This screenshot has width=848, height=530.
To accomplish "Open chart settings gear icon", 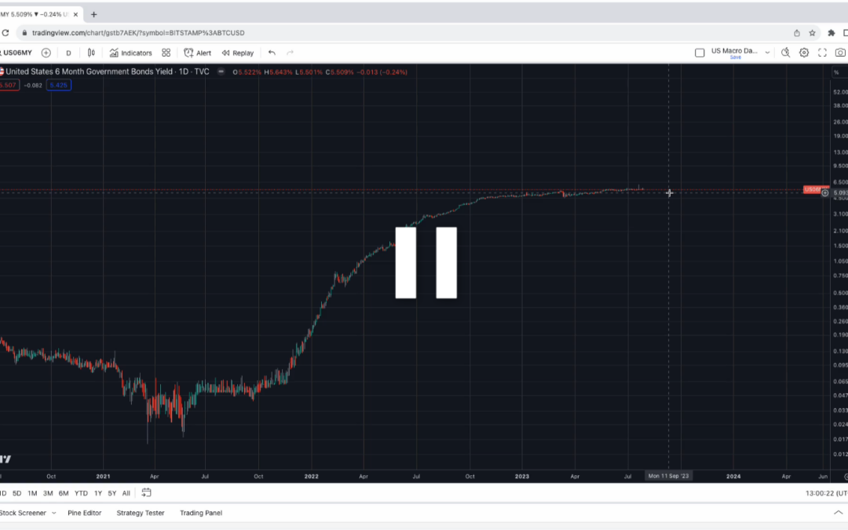I will coord(804,53).
